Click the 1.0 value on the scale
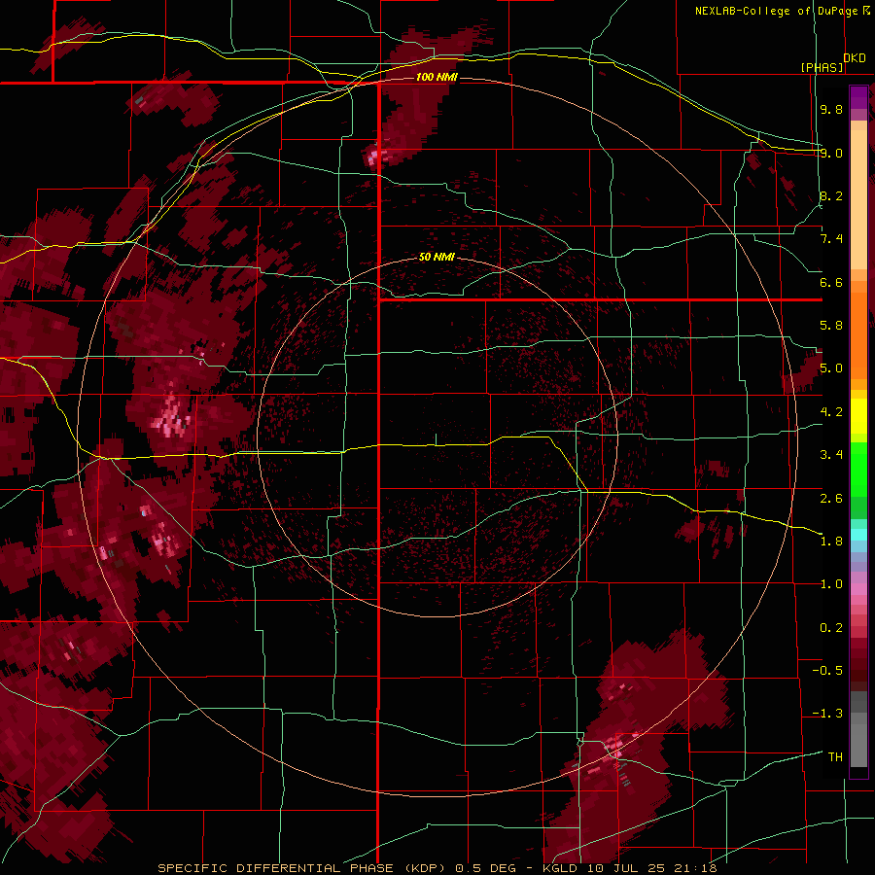Screen dimensions: 875x875 pyautogui.click(x=831, y=584)
